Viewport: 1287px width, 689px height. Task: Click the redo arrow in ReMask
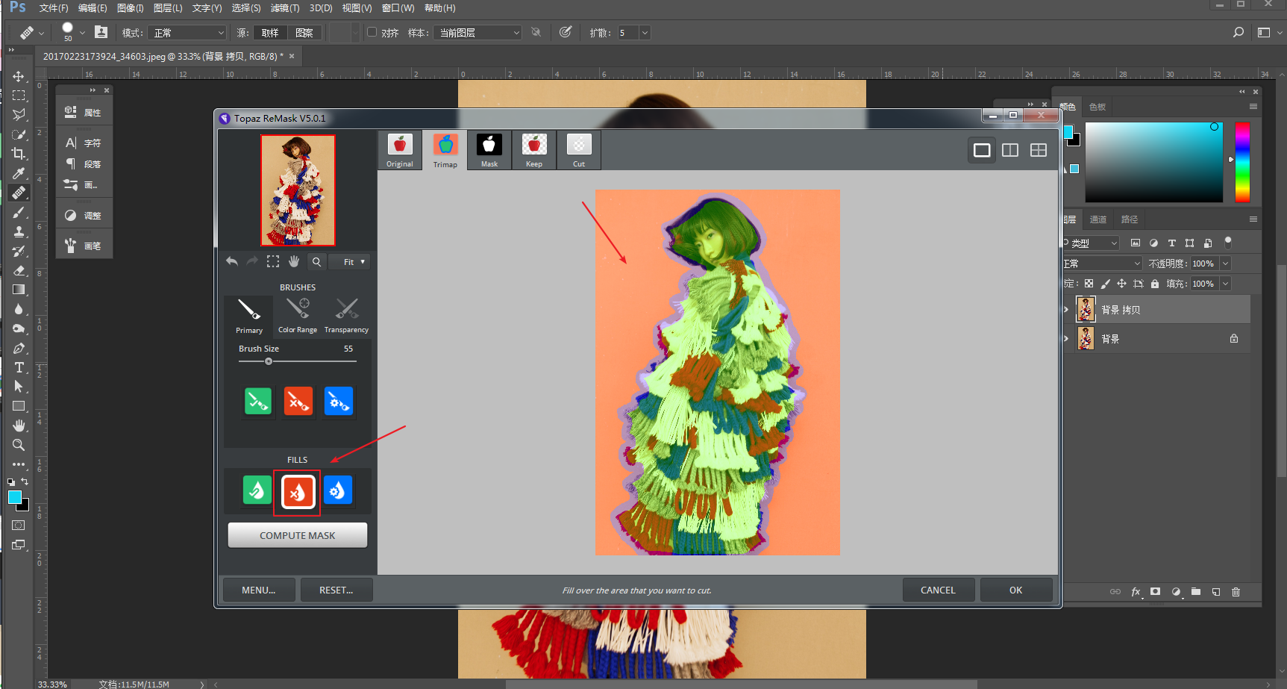tap(252, 261)
